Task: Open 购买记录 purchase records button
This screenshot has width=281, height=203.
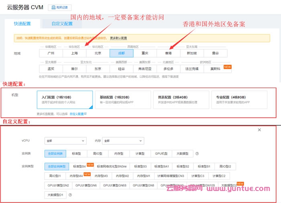Action: tap(60, 8)
